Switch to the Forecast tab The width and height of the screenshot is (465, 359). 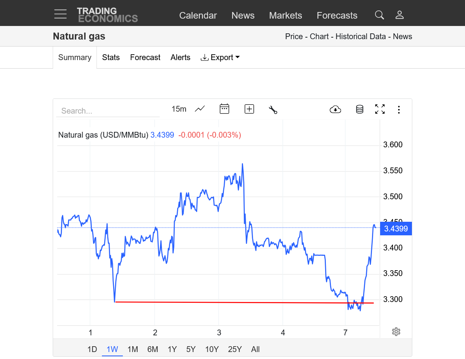[x=145, y=57]
